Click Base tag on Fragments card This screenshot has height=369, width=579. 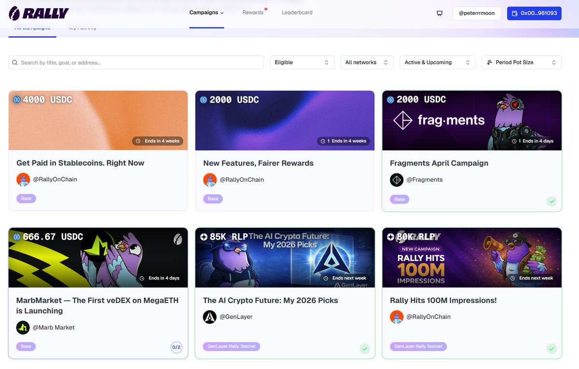click(400, 199)
